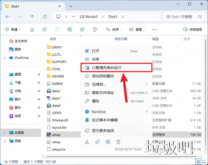208x165 pixels.
Task: Click Cut icon at context menu bottom
Action: point(87,142)
